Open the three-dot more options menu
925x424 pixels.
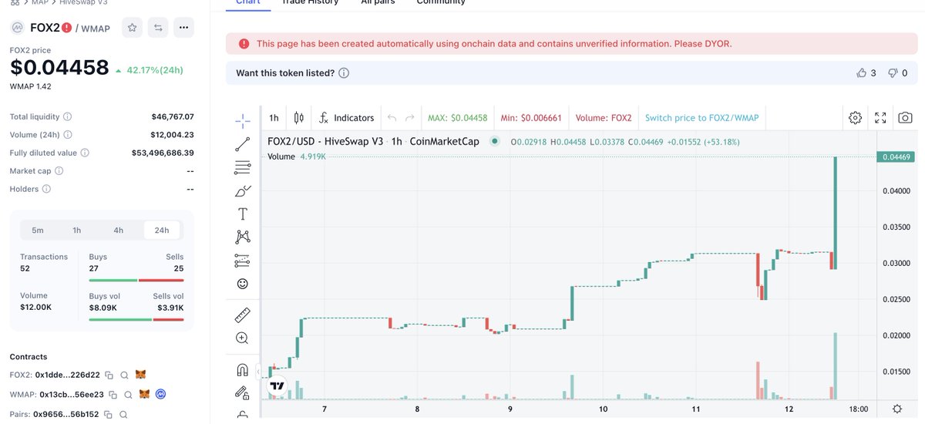(183, 28)
